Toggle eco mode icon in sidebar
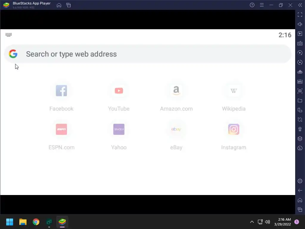 (300, 148)
